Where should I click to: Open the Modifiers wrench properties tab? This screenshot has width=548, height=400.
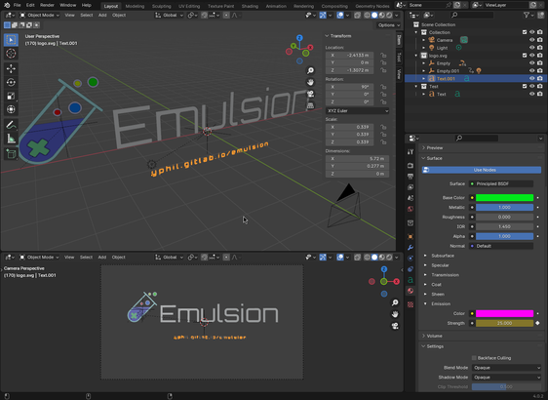click(x=411, y=247)
